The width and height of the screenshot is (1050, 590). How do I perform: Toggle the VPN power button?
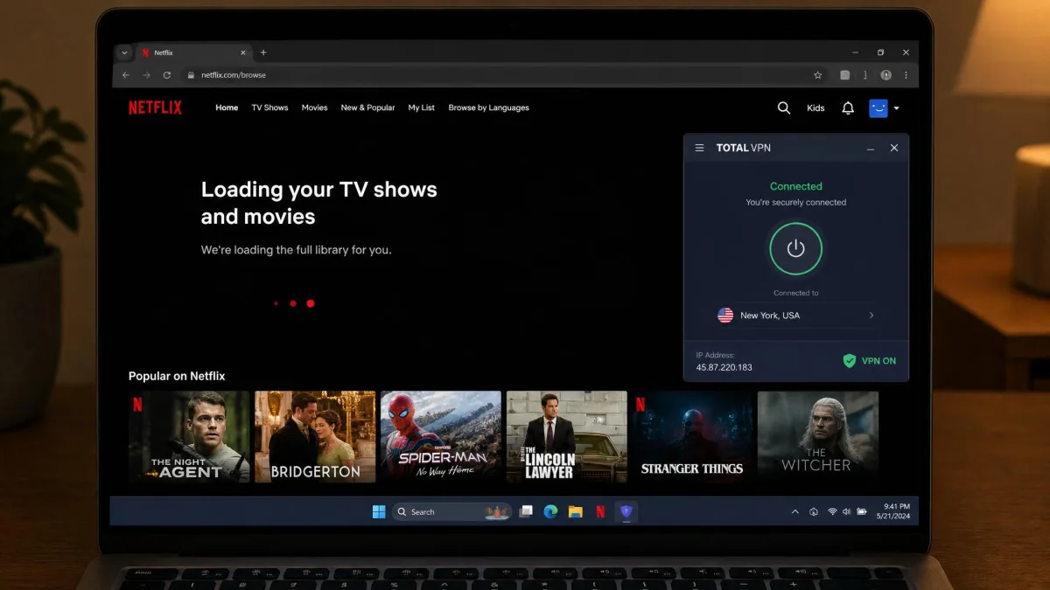pyautogui.click(x=795, y=249)
